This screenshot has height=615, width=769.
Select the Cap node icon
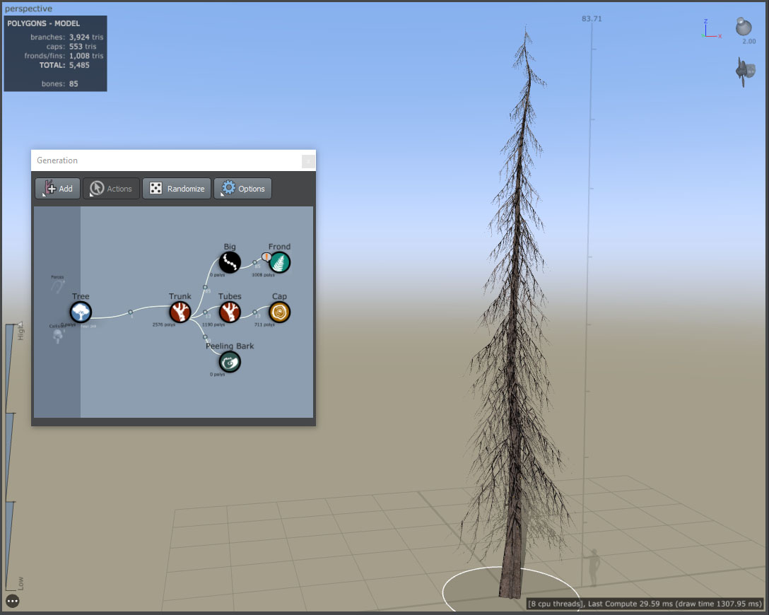(280, 312)
